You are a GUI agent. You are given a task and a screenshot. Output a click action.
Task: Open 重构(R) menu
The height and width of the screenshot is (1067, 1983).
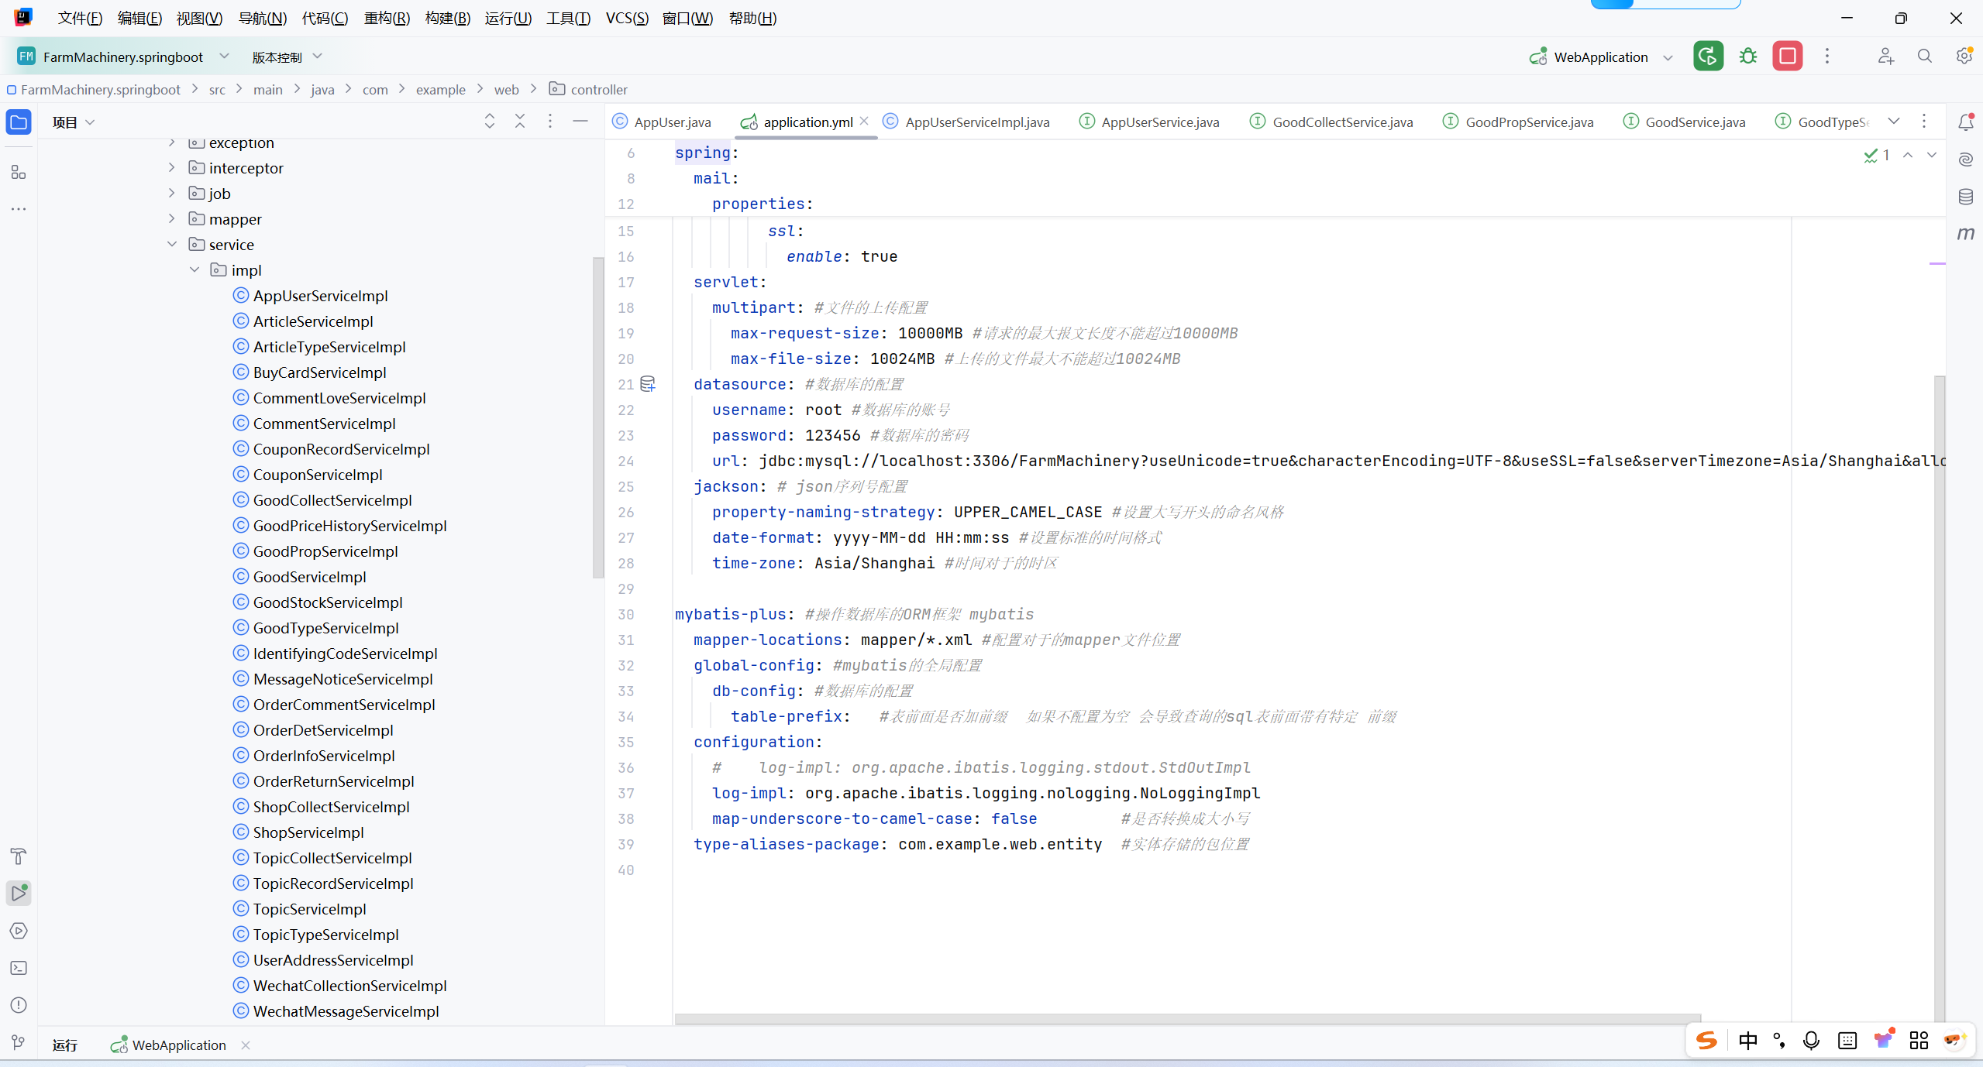tap(387, 18)
